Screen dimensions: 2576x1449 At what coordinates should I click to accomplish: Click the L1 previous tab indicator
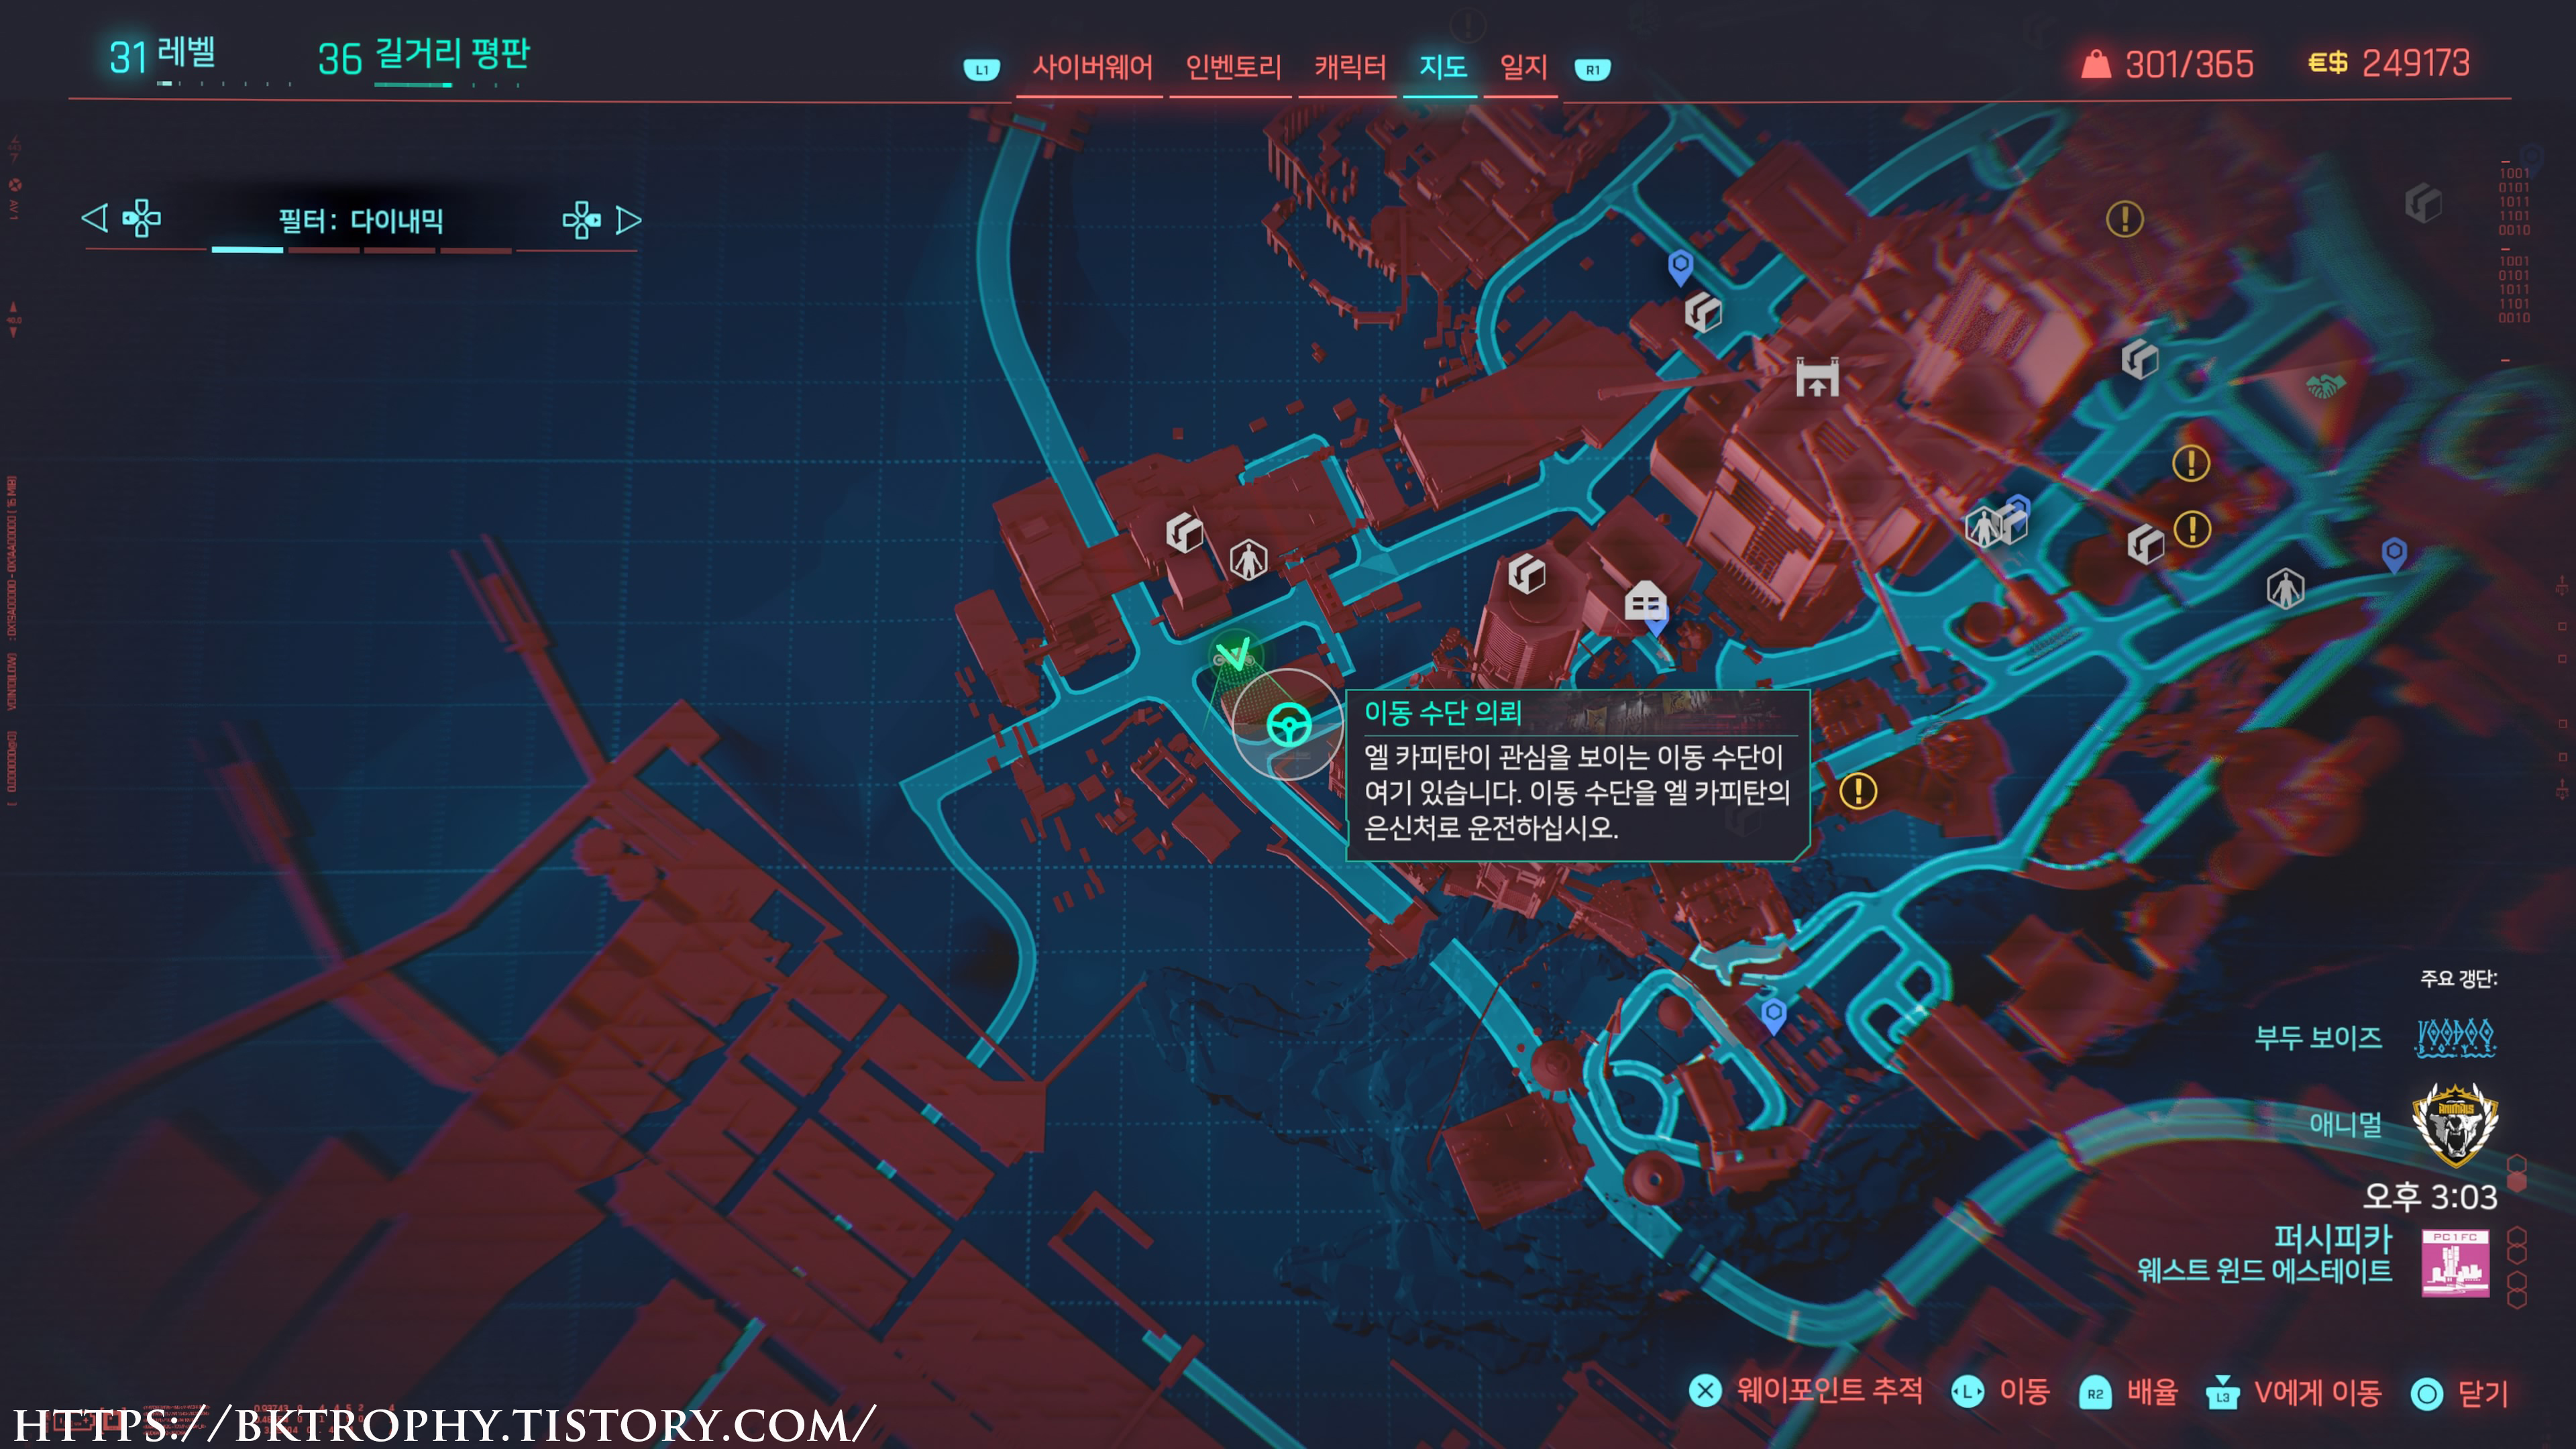[981, 70]
